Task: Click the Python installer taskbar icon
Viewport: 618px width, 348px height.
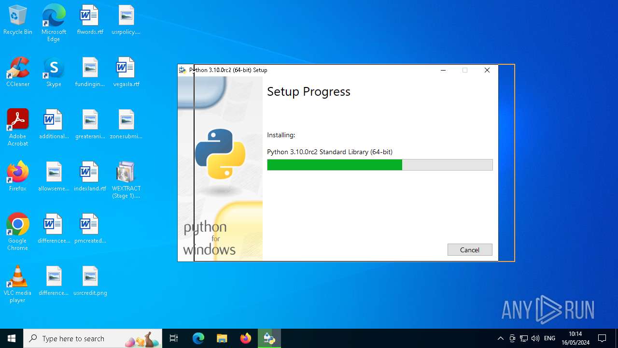Action: tap(269, 338)
